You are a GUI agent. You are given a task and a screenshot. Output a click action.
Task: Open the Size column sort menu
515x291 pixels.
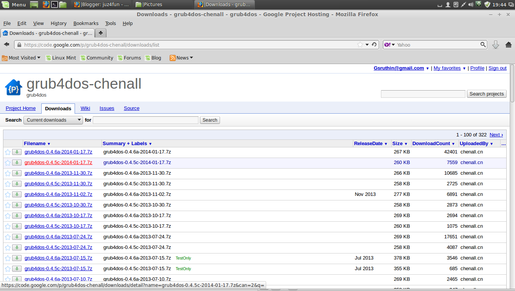[x=400, y=144]
